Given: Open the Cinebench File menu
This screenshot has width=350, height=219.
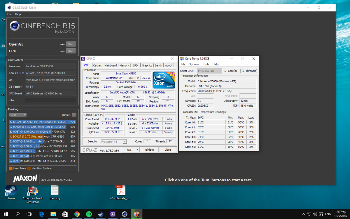Looking at the screenshot, I should [10, 14].
